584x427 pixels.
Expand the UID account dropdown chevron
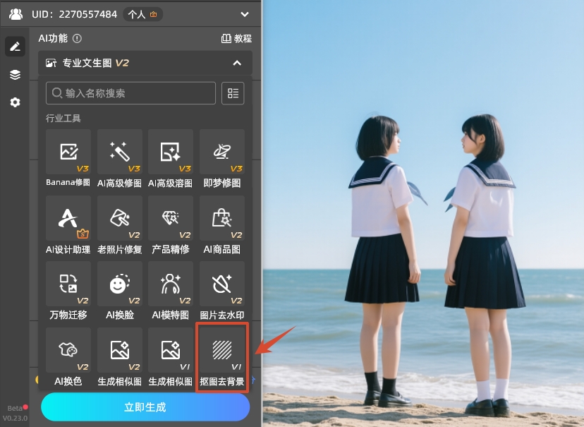[245, 14]
